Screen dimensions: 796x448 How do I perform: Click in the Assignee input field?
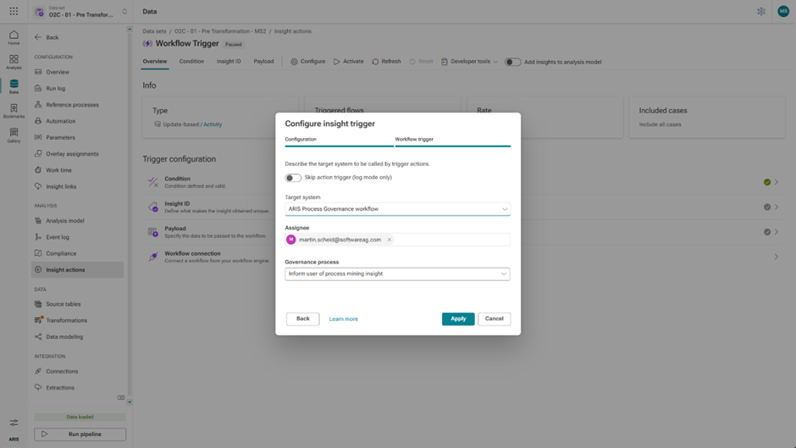point(449,240)
